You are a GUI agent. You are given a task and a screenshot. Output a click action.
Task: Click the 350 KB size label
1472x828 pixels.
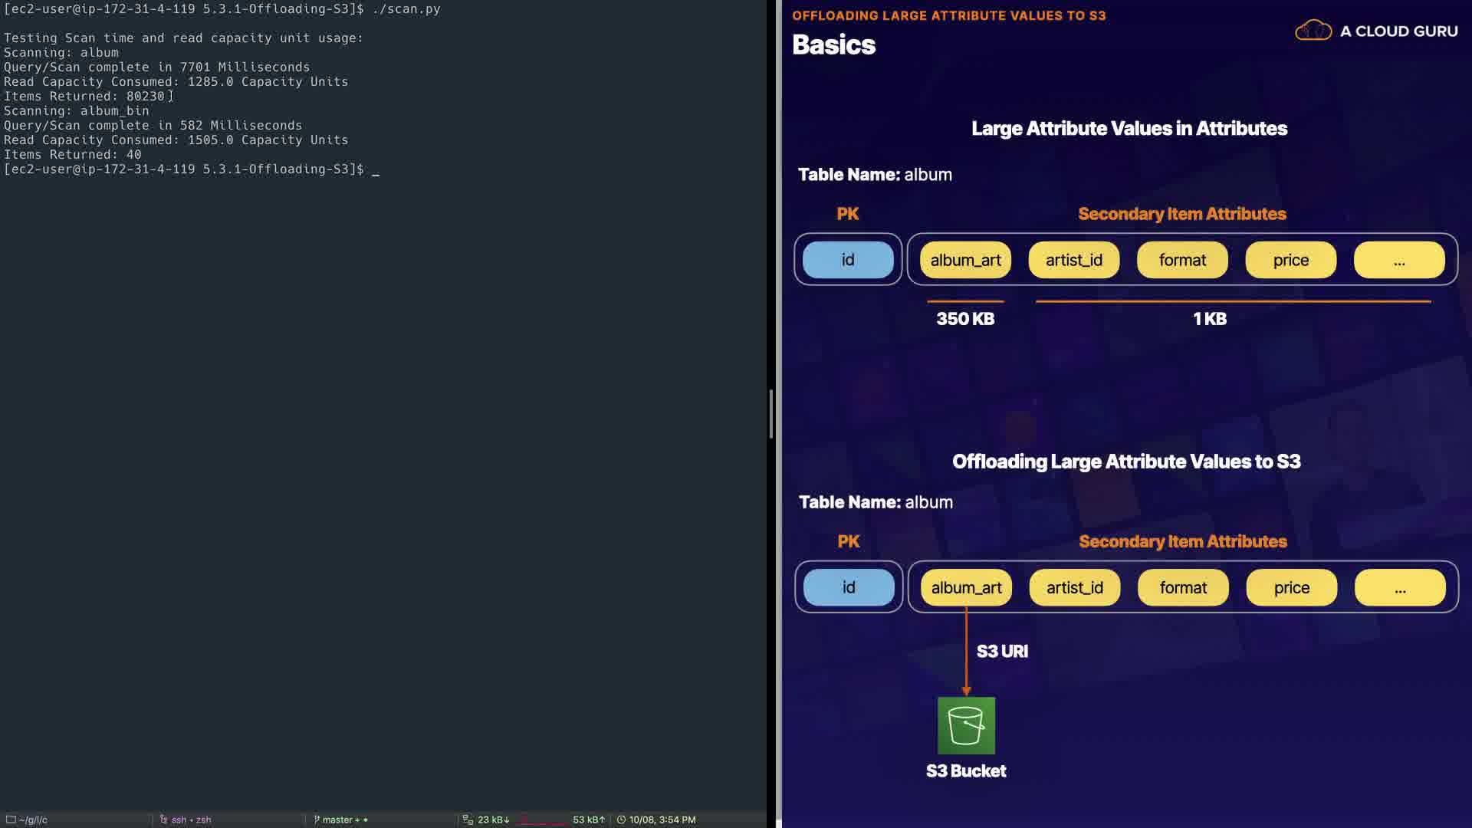pyautogui.click(x=965, y=319)
